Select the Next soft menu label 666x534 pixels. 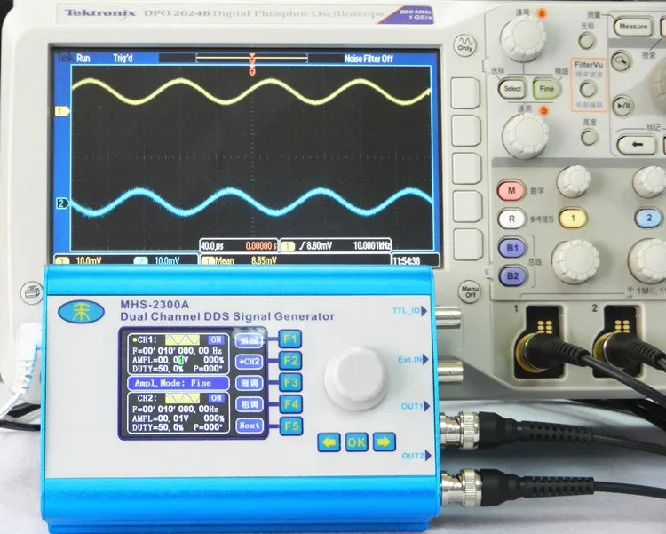pos(250,426)
